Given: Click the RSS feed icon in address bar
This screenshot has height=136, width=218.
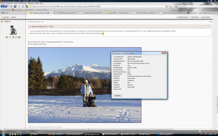Looking at the screenshot, I should (x=166, y=6).
